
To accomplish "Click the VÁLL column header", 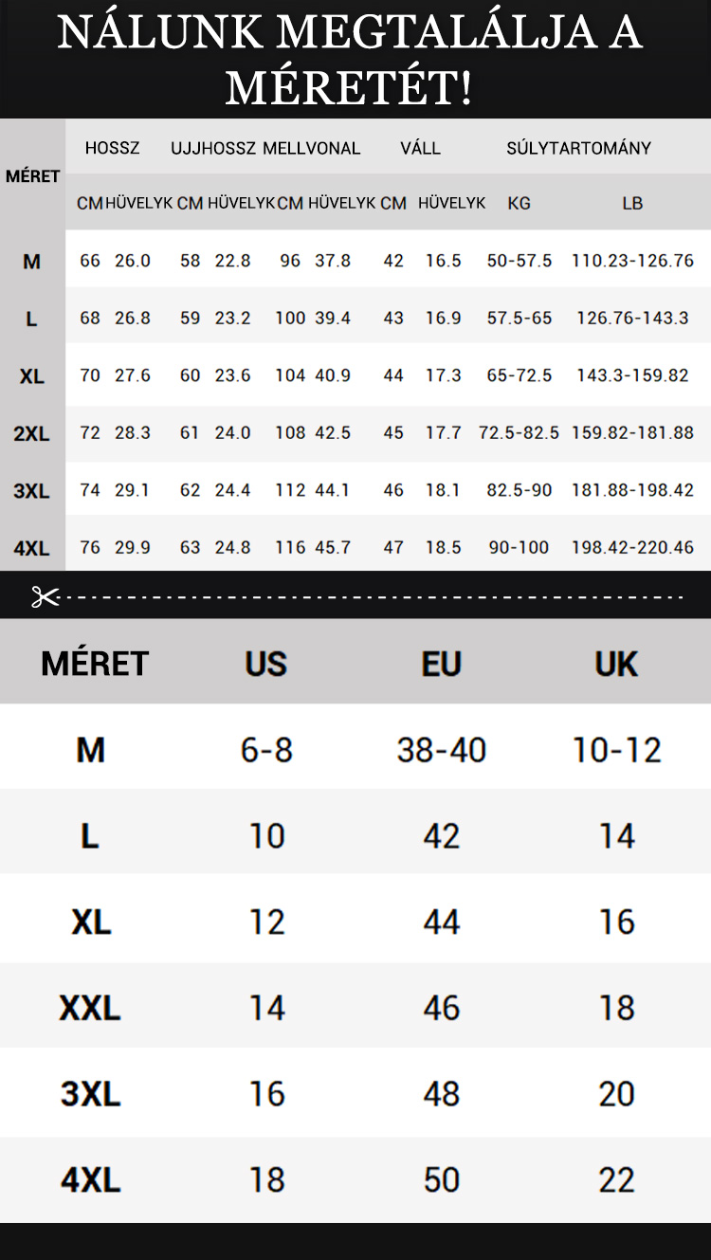I will [420, 148].
